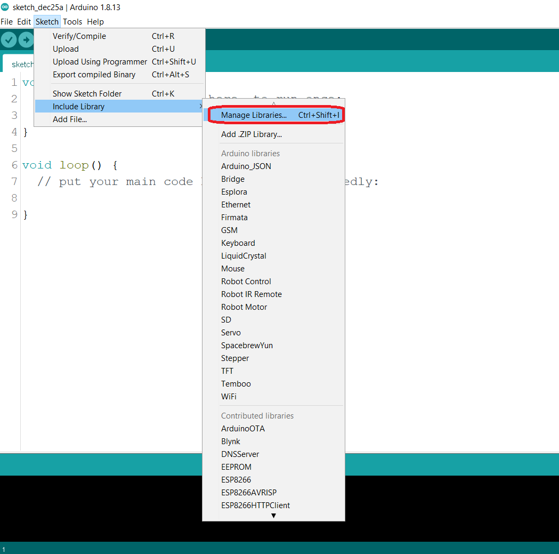Include the TFT library
The image size is (559, 554).
(273, 371)
